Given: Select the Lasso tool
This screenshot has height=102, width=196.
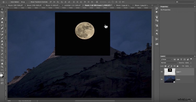Looking at the screenshot, I should 2,25.
